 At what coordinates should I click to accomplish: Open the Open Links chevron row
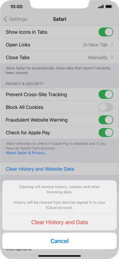[x=112, y=45]
